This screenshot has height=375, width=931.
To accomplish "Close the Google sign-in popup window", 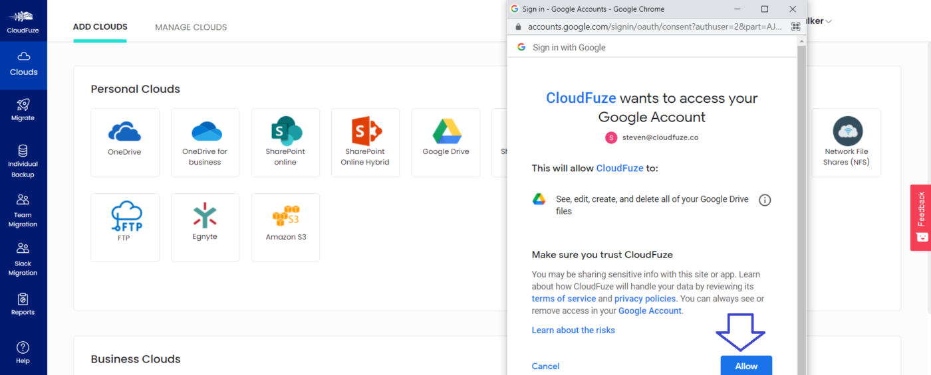I will 793,9.
